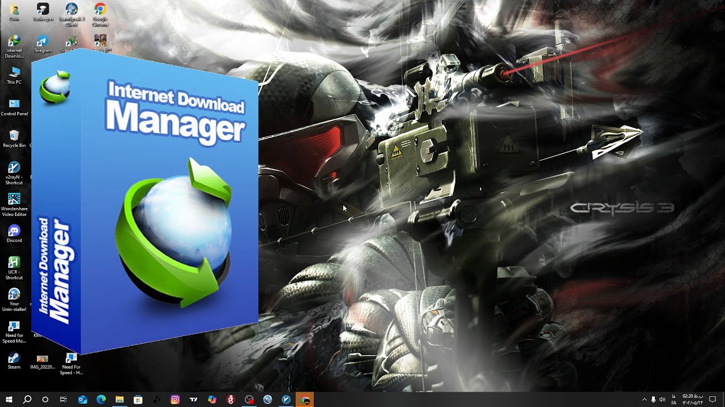Show hidden system tray icons

click(x=644, y=400)
